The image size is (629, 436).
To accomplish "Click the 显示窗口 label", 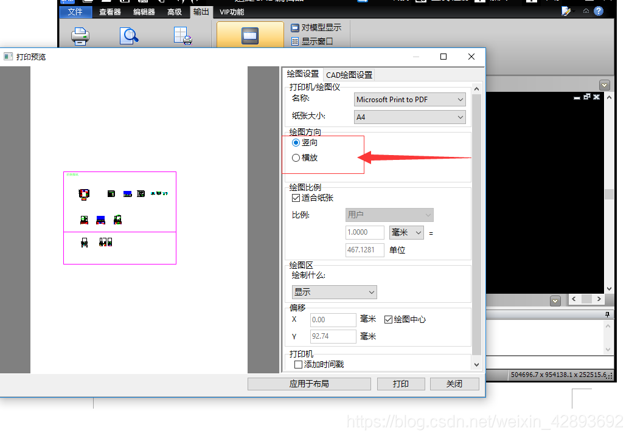I will pyautogui.click(x=318, y=41).
